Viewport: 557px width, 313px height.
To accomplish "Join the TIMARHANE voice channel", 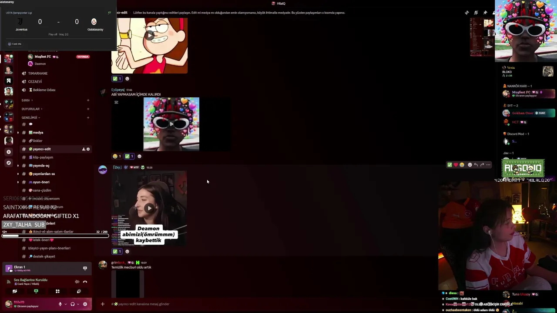I will click(56, 73).
